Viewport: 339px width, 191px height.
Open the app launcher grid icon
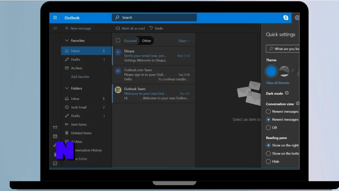click(x=55, y=18)
